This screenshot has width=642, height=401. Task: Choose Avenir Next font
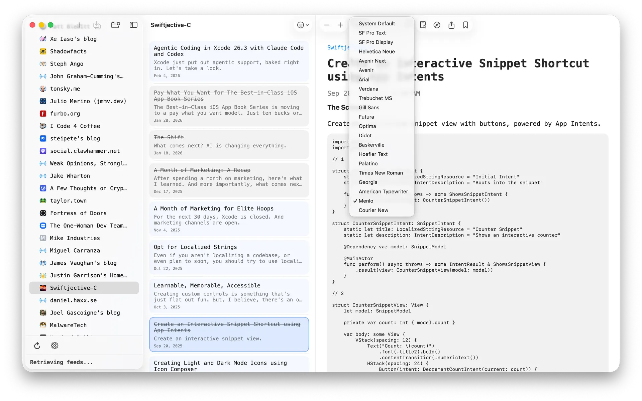coord(382,61)
